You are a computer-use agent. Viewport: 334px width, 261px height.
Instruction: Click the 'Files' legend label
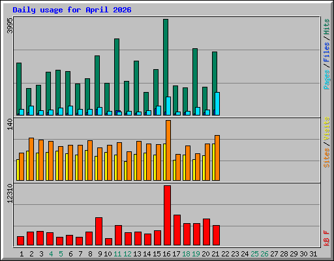click(327, 52)
